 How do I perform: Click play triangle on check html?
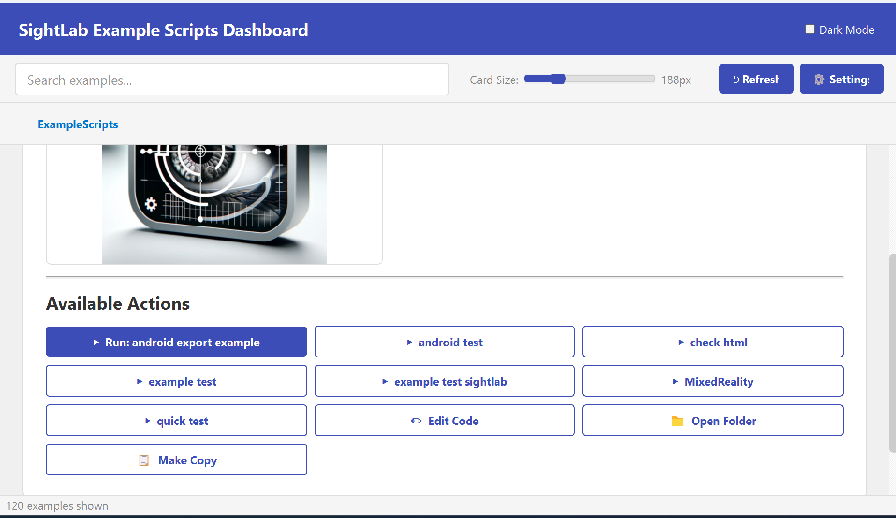click(x=681, y=343)
